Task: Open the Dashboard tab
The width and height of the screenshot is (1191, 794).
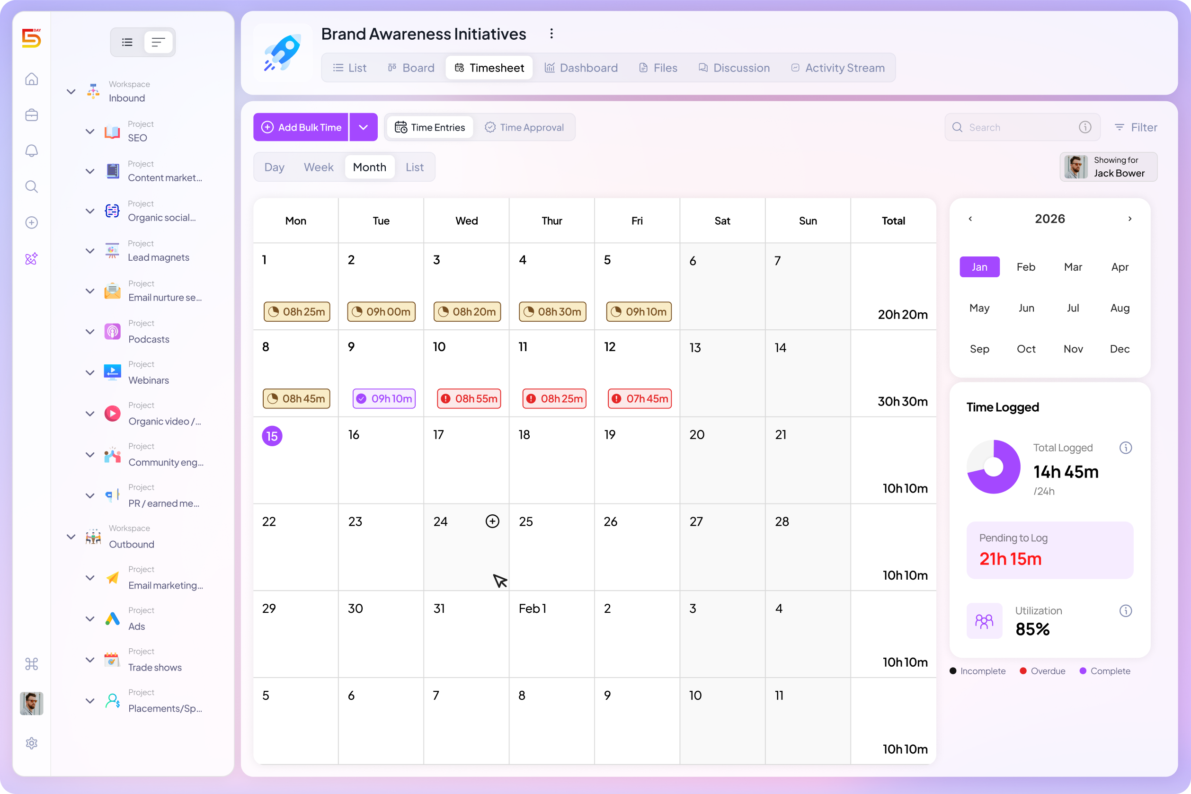Action: 581,68
